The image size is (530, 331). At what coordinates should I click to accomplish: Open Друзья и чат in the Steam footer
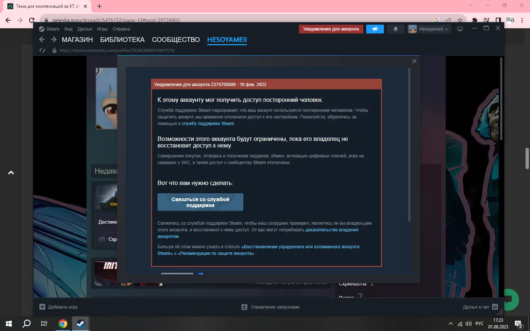pyautogui.click(x=476, y=307)
